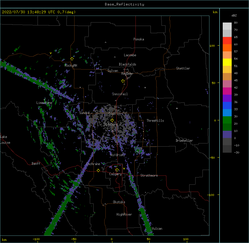Click the yellow diamond marker above Calgary label

[x=117, y=170]
